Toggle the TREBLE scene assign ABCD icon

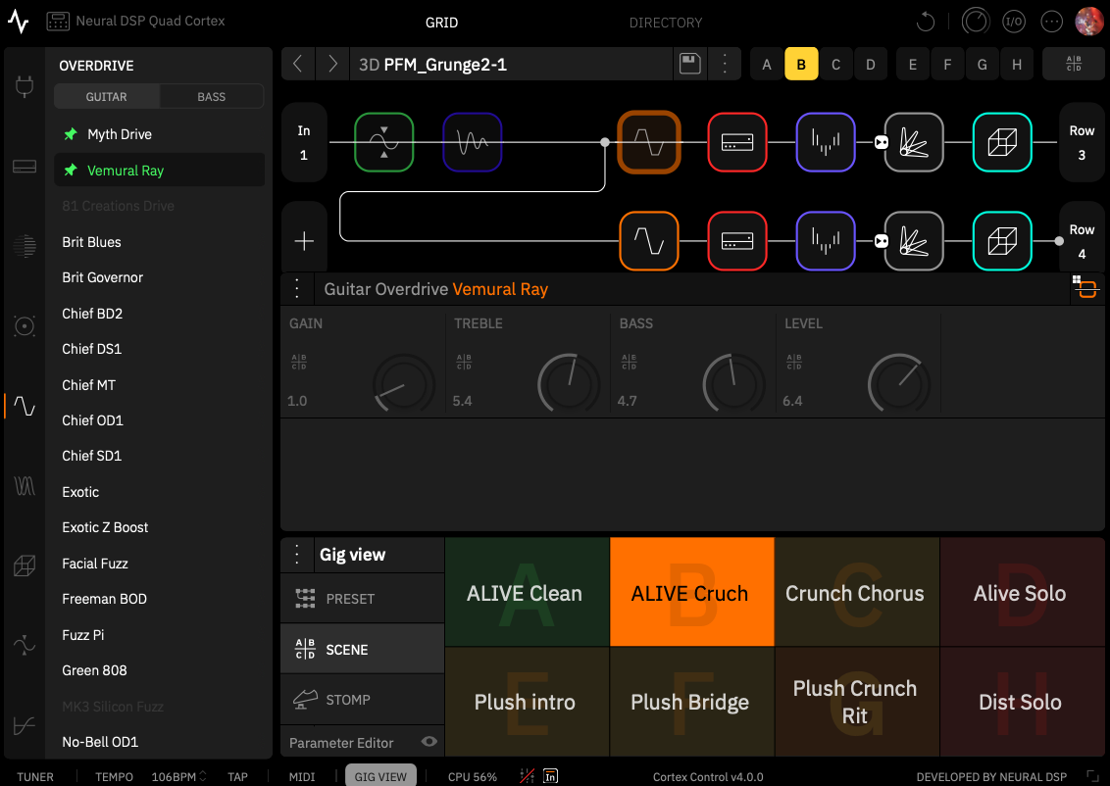coord(464,363)
